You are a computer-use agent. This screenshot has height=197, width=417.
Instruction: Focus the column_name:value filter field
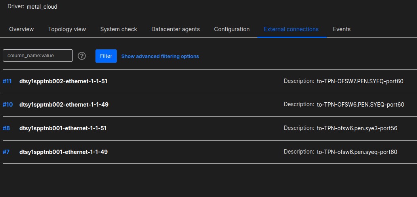[38, 55]
